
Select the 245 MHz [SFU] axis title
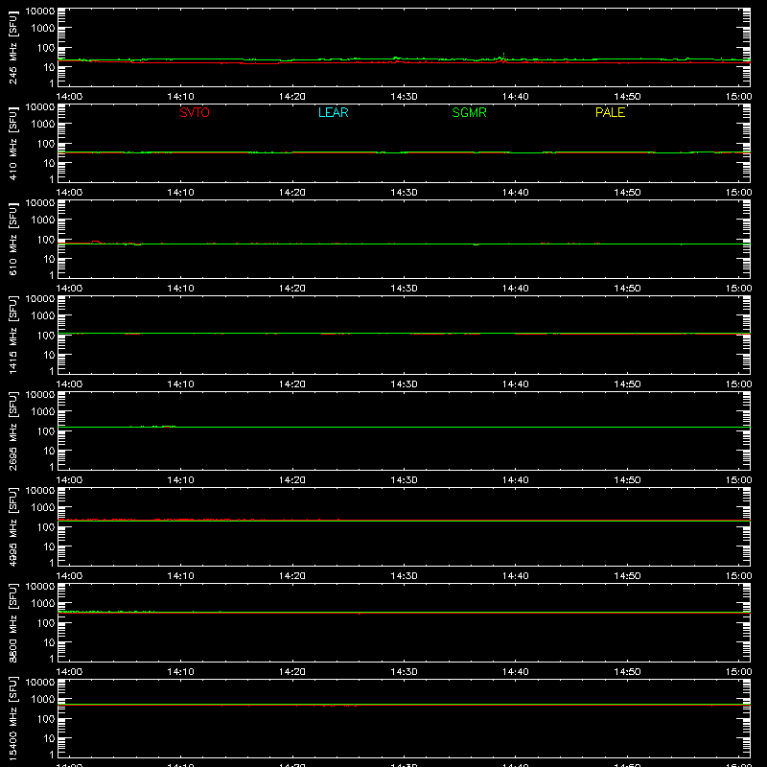tap(12, 47)
